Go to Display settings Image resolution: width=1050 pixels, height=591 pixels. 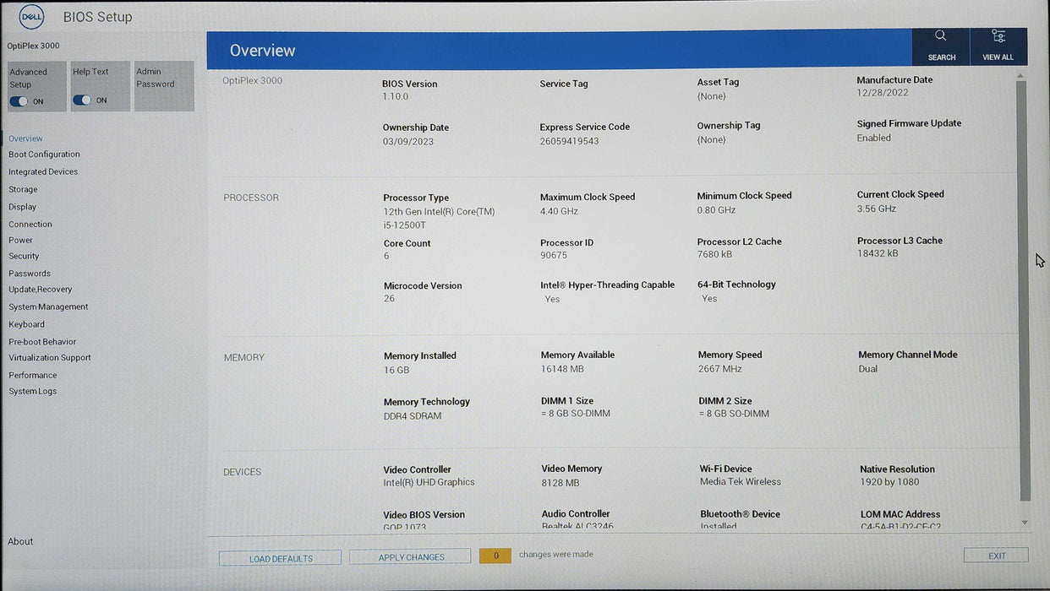pyautogui.click(x=22, y=207)
